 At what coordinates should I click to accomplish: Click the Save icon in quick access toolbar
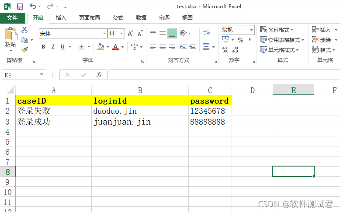20,7
